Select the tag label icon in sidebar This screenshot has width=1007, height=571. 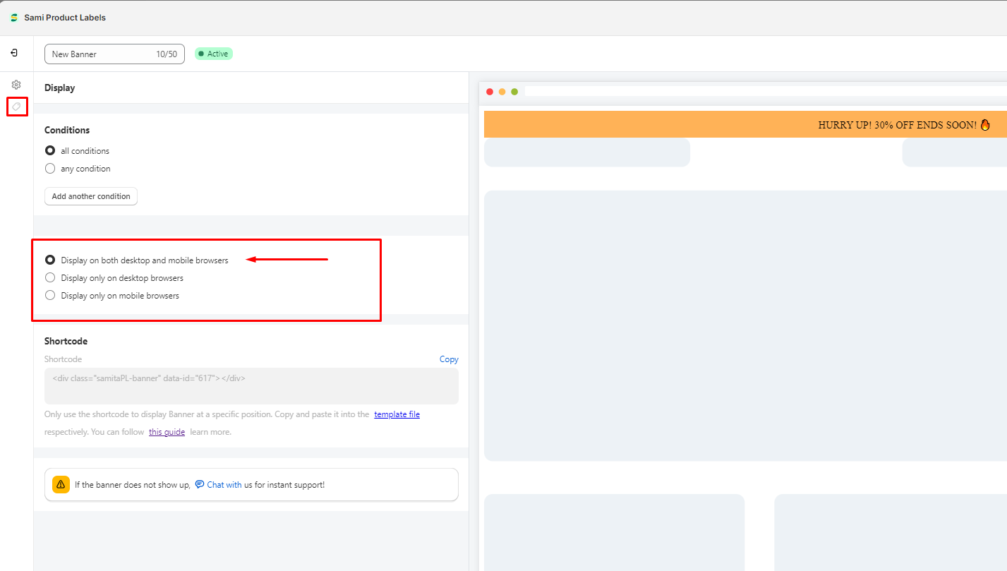click(x=16, y=107)
